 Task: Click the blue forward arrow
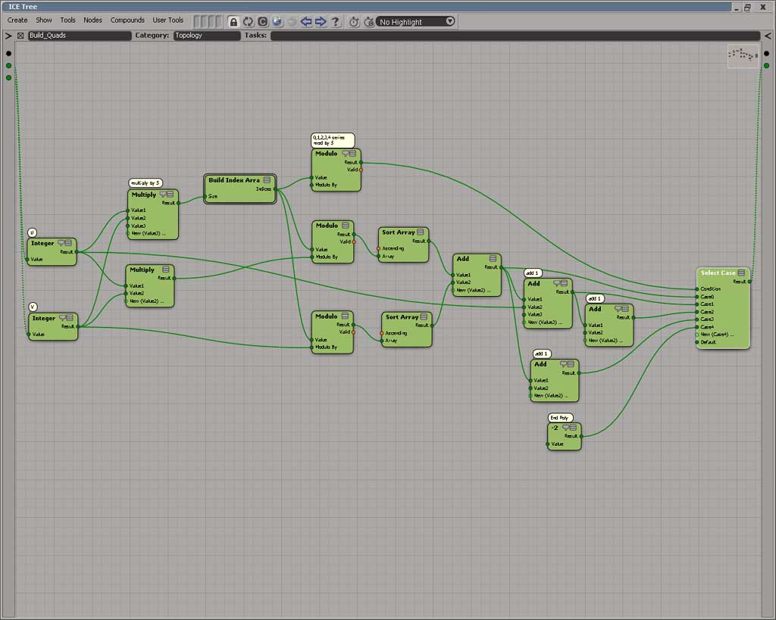(321, 21)
